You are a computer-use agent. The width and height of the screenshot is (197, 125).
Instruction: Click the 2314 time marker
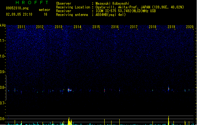[x=77, y=27]
